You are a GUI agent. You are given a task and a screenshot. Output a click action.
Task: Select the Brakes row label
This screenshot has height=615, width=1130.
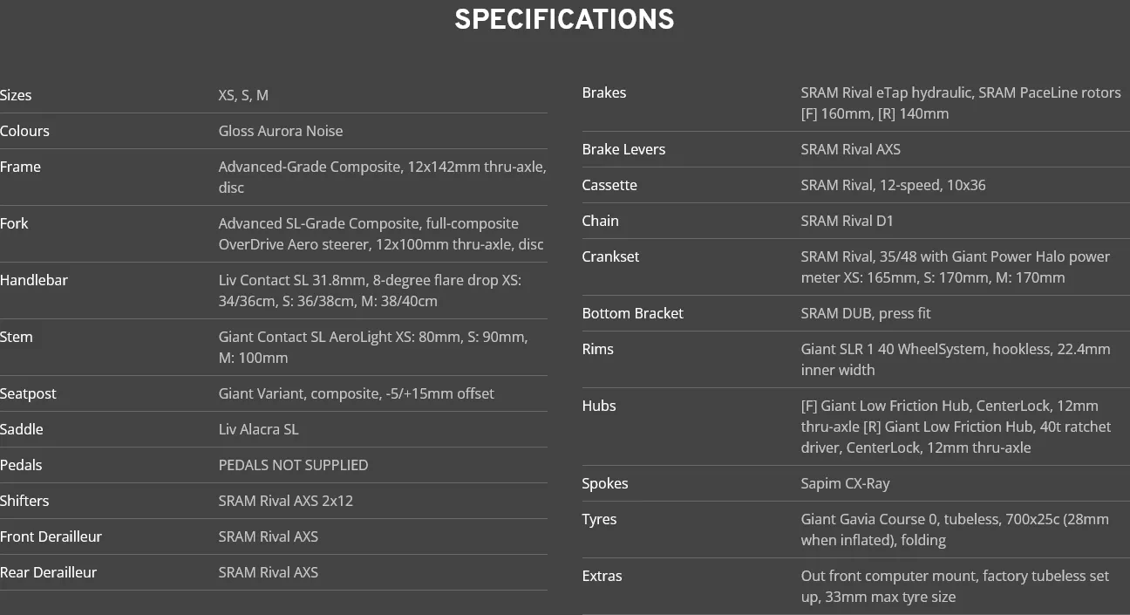[604, 92]
